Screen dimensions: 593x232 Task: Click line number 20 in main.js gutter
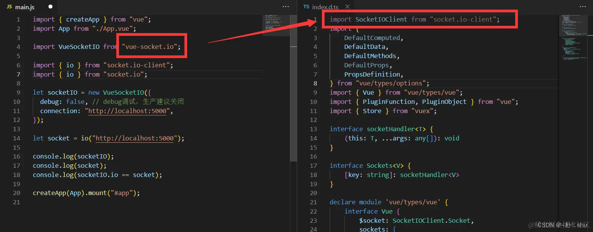[16, 193]
